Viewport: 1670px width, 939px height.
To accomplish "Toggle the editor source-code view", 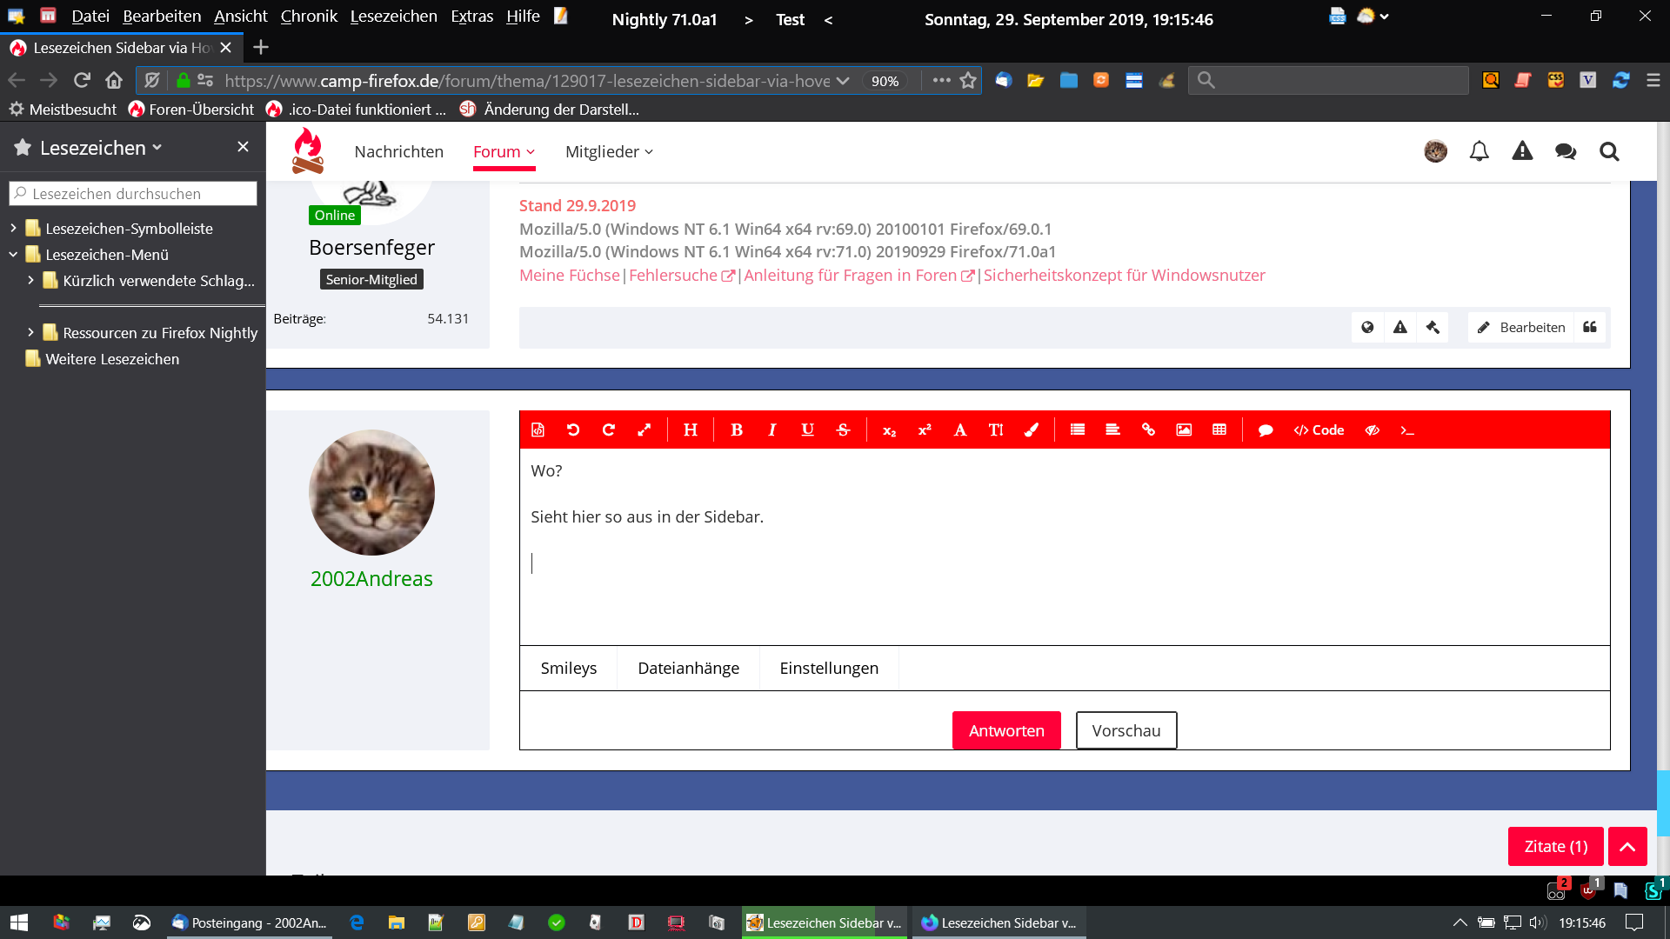I will pyautogui.click(x=538, y=430).
